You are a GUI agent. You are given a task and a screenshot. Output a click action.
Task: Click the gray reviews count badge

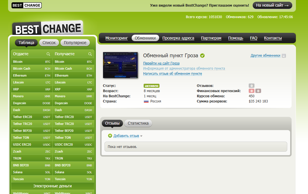[251, 86]
